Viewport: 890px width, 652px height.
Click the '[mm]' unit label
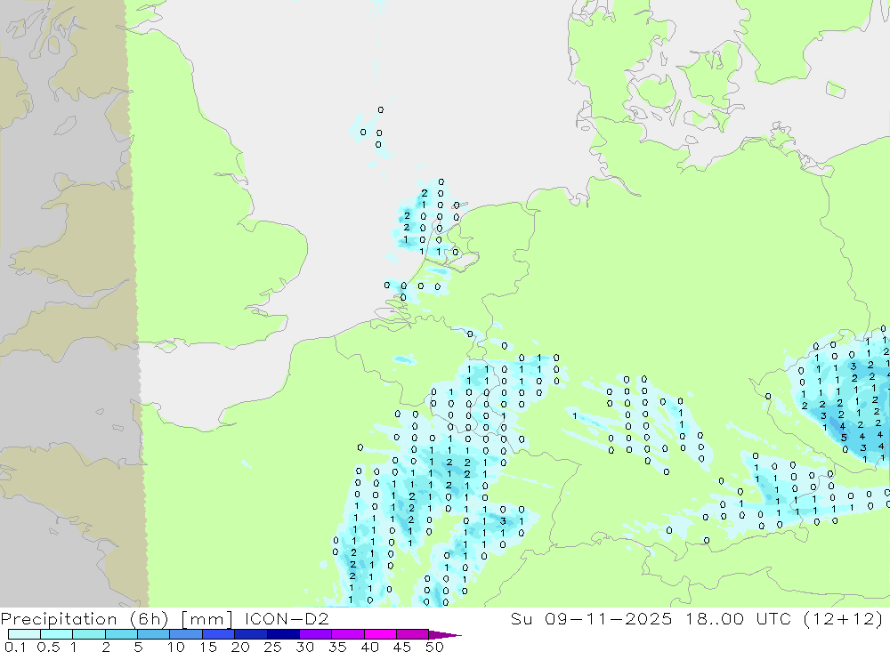pyautogui.click(x=206, y=618)
